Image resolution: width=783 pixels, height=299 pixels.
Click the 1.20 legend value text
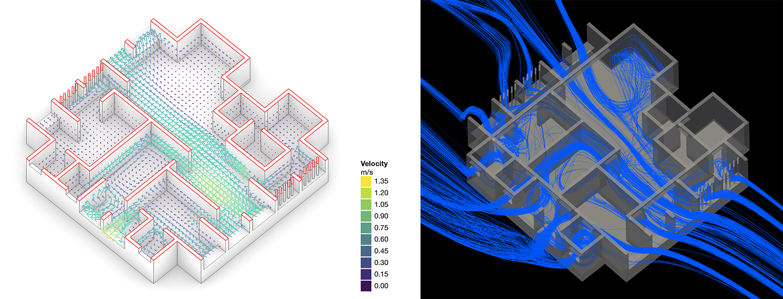[x=381, y=193]
